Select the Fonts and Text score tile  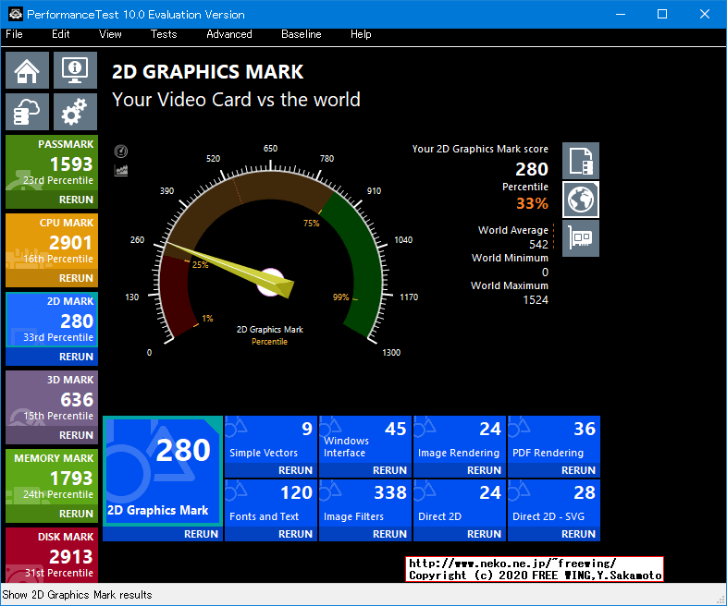271,503
